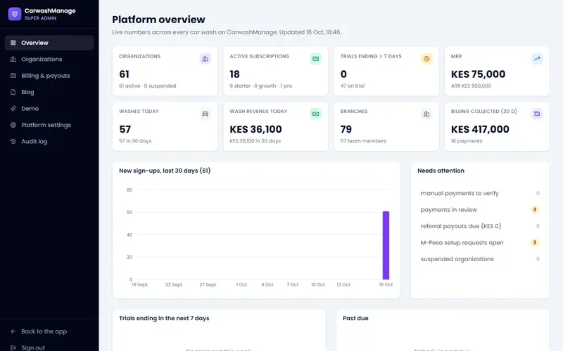This screenshot has height=351, width=563.
Task: Open the manual payments to verify row
Action: 480,194
